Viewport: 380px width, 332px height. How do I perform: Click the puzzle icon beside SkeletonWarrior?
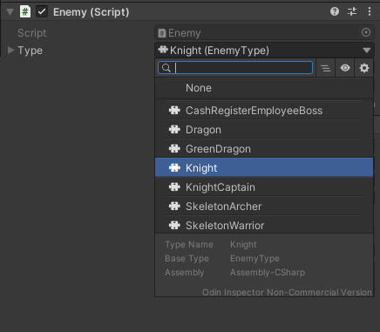tap(174, 225)
